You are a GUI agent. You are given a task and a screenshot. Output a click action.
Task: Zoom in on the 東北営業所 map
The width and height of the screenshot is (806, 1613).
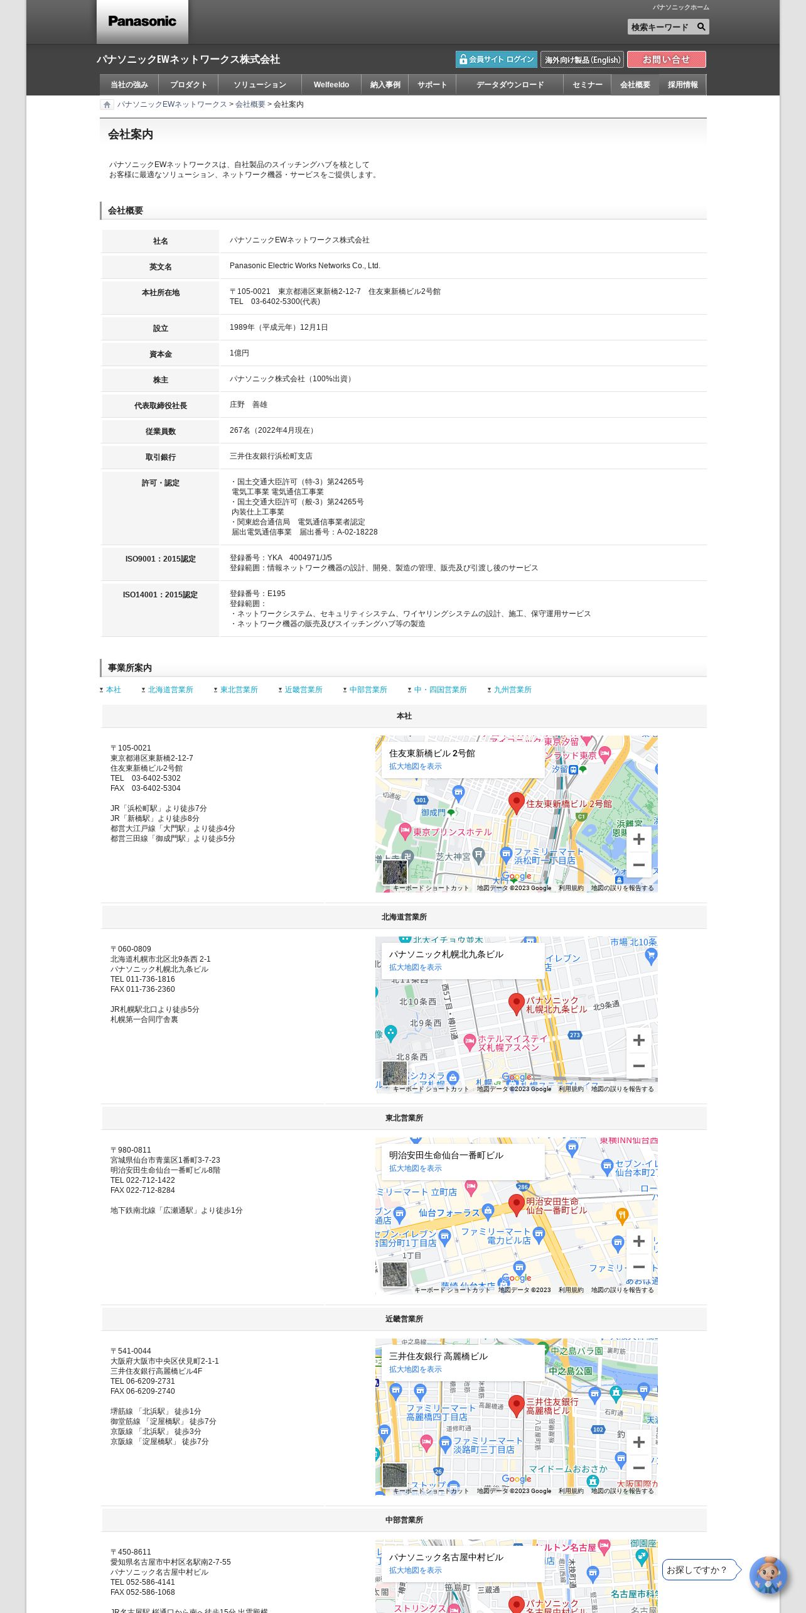point(639,1241)
